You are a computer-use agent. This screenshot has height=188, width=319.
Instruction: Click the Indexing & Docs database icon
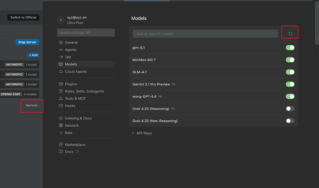[61, 118]
